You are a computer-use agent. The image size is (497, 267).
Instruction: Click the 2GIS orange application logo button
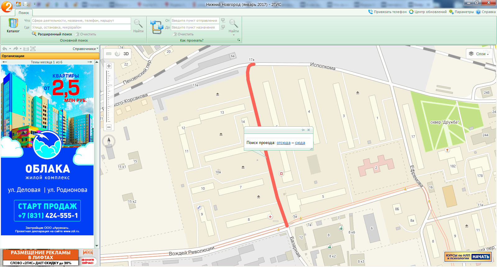[7, 7]
